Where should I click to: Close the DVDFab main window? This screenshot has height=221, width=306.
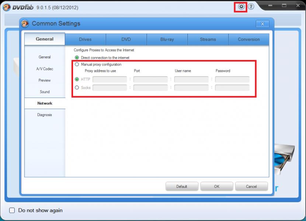pos(298,6)
